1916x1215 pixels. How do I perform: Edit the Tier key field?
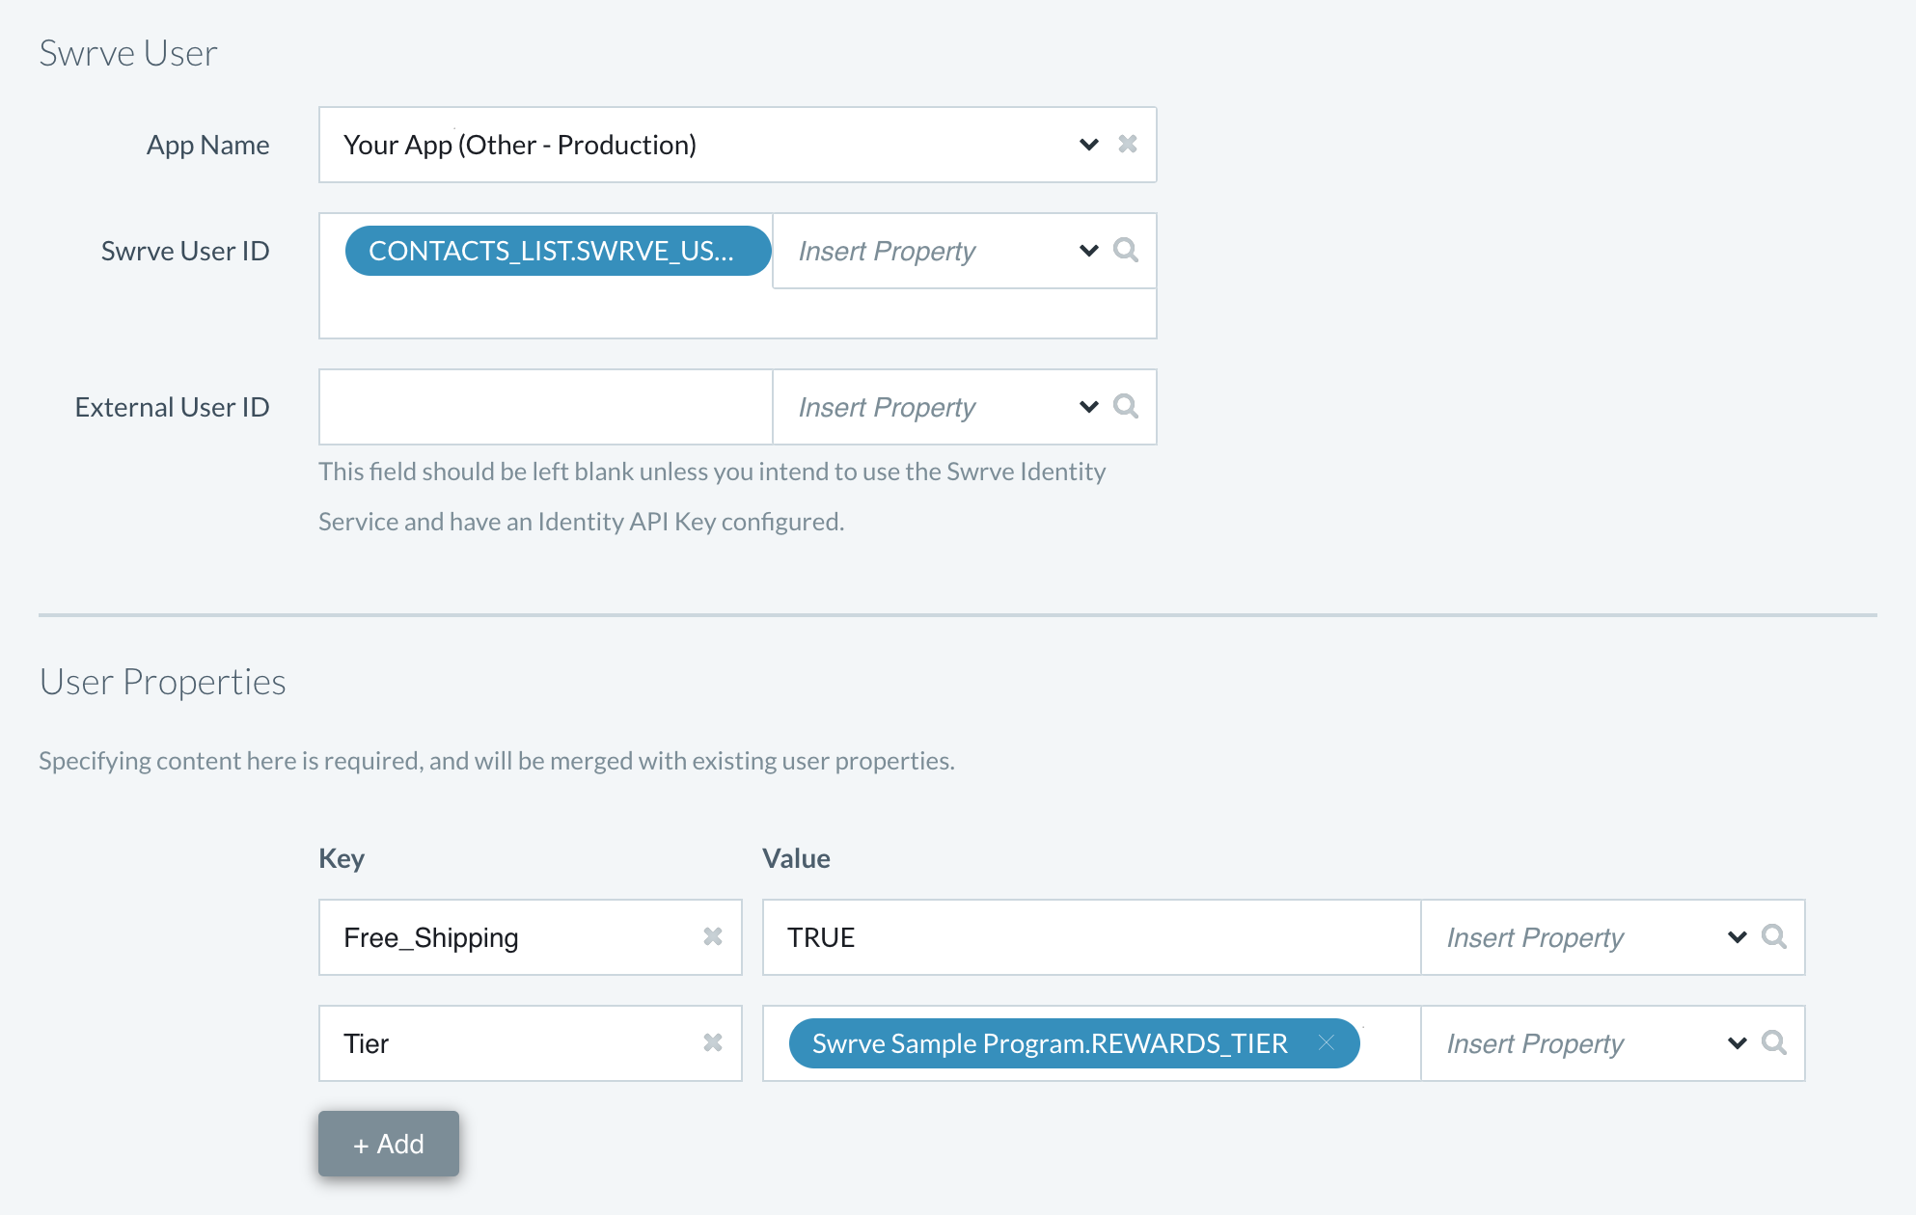coord(511,1043)
